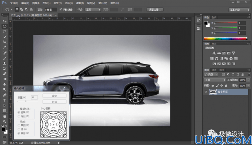
Task: Click the lock all icon
Action: coord(226,86)
